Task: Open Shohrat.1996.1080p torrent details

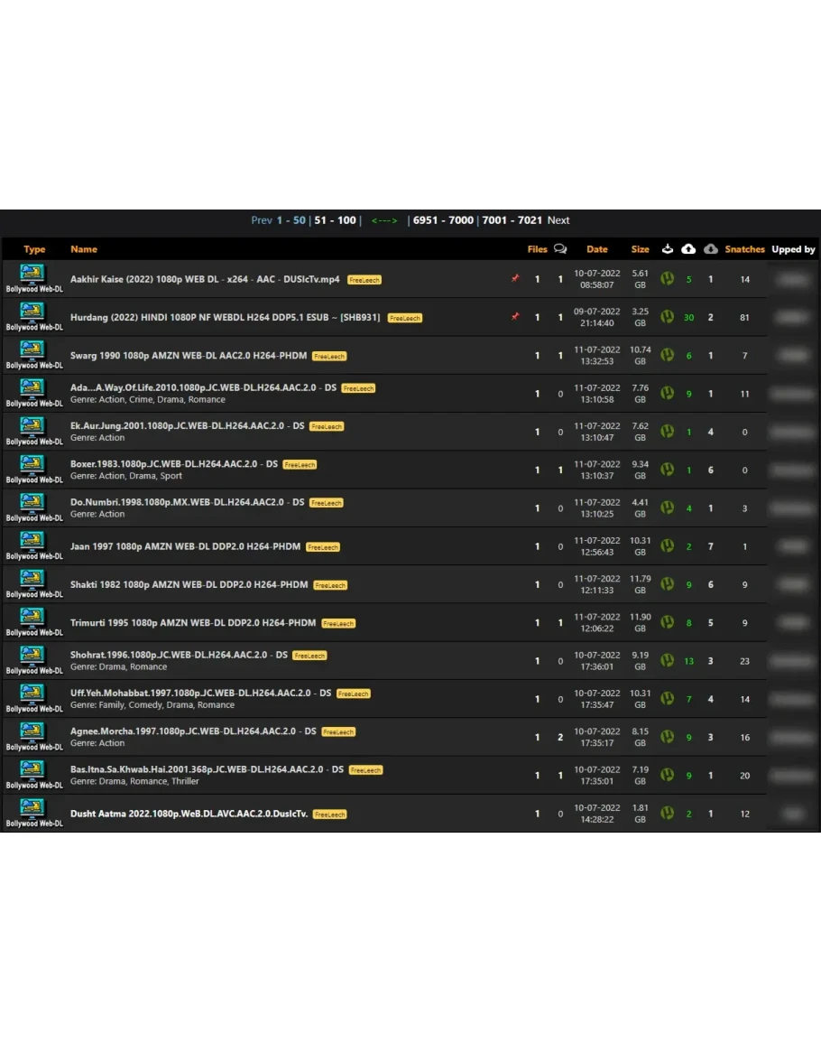Action: 179,655
